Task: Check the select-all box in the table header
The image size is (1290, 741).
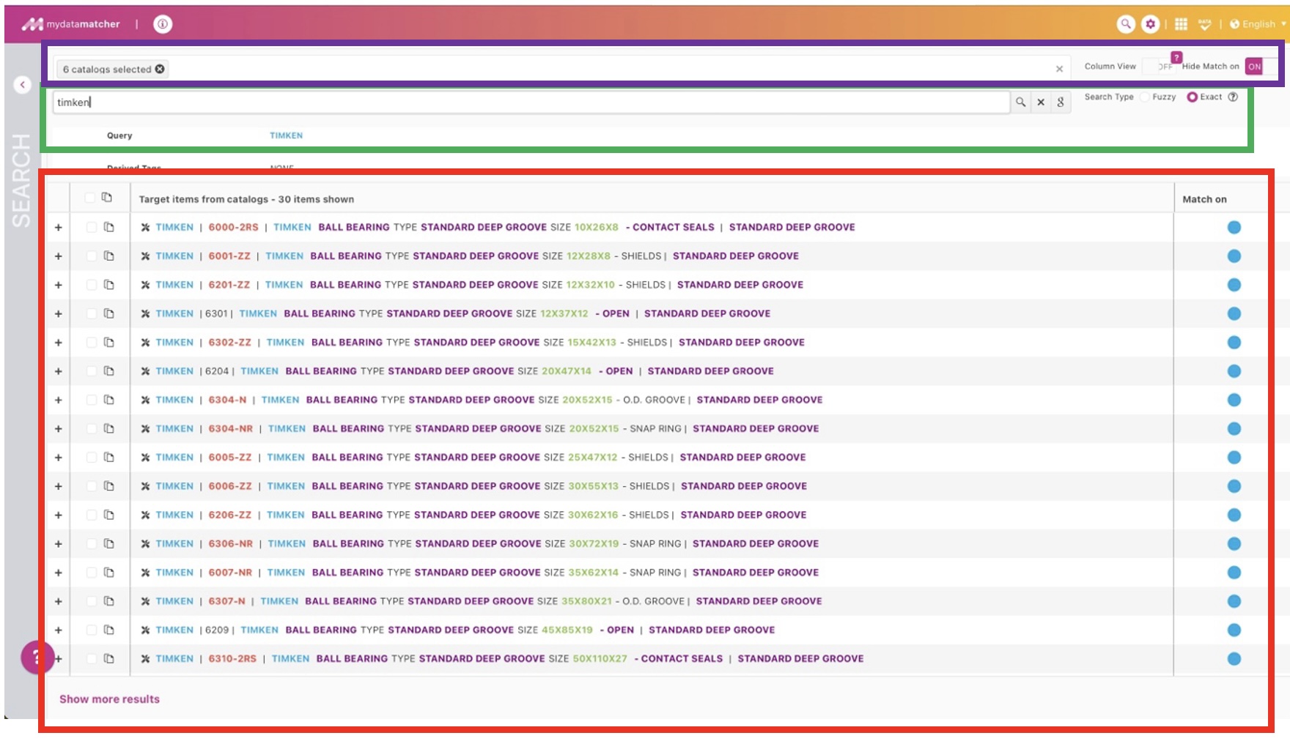Action: (89, 198)
